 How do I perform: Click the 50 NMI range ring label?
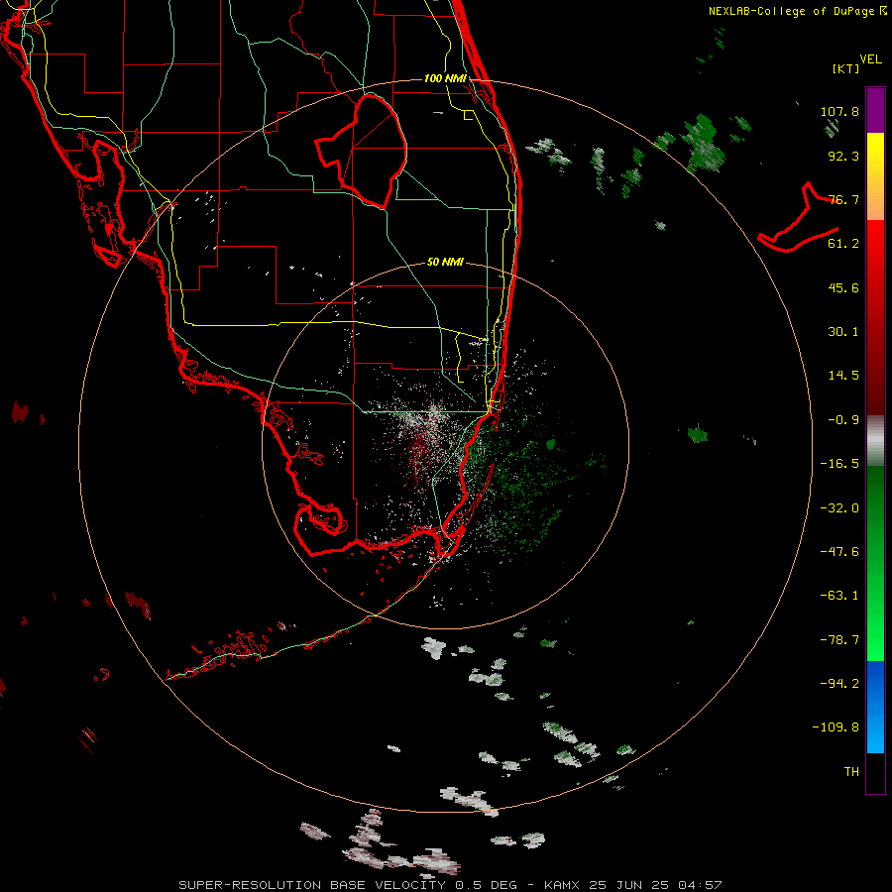click(x=445, y=262)
